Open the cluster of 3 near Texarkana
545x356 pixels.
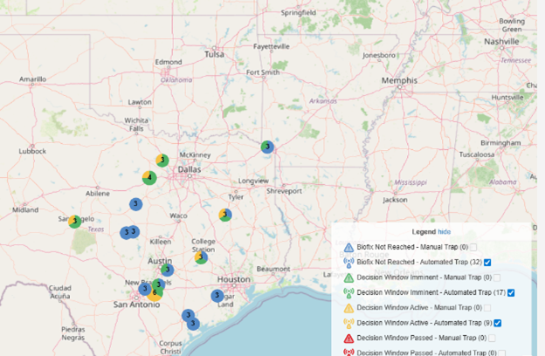[267, 147]
